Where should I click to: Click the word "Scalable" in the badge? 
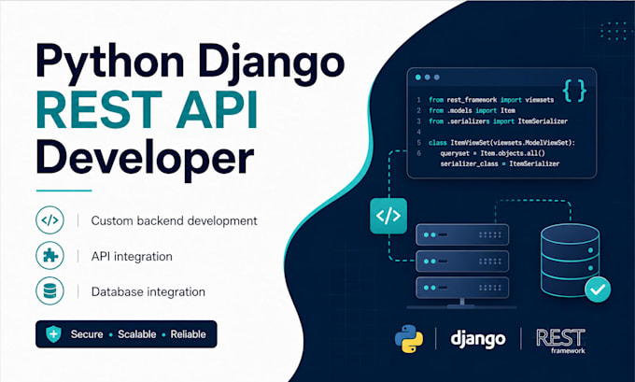(137, 334)
